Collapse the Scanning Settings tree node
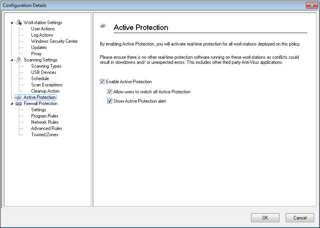 point(12,60)
